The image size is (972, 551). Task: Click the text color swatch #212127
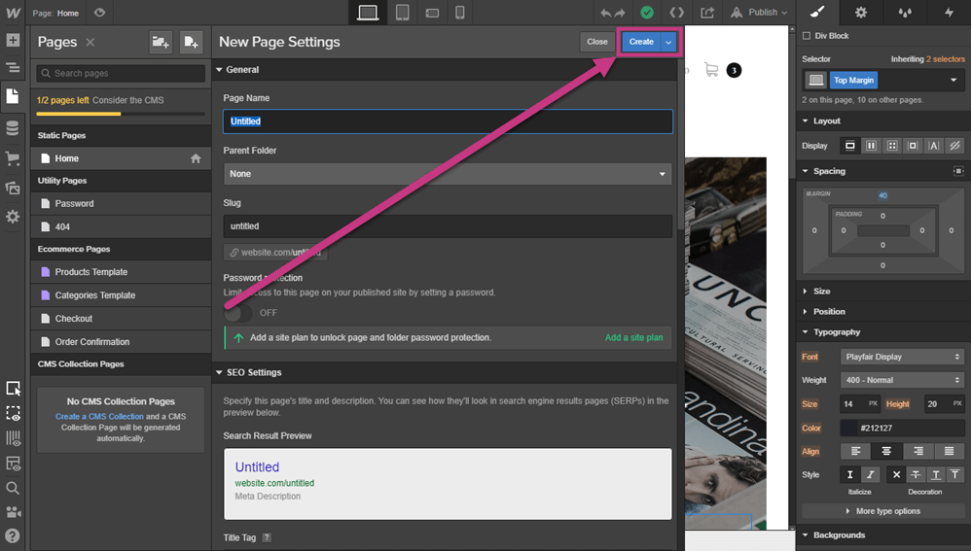(x=848, y=428)
